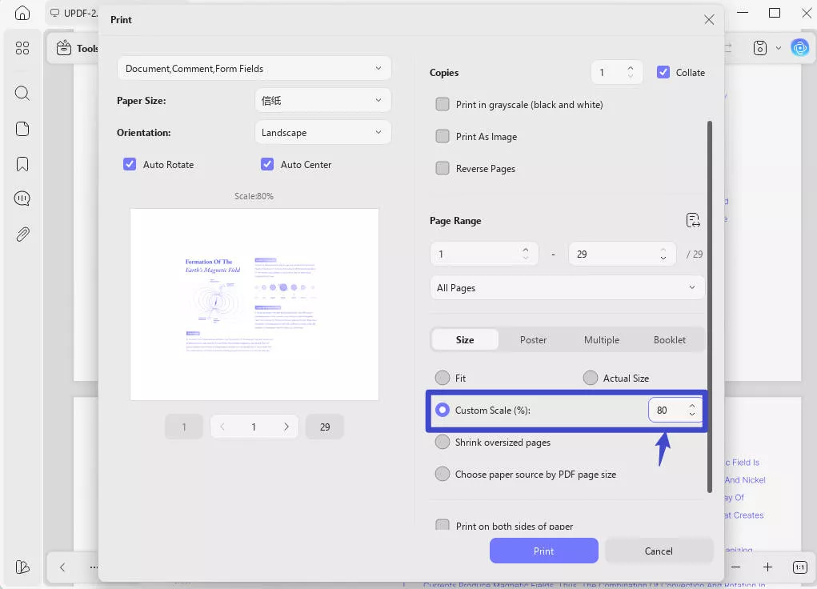Save the document using the save icon
The image size is (817, 589).
tap(759, 47)
